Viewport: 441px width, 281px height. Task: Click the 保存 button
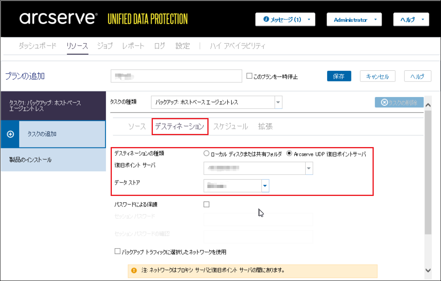click(x=339, y=76)
